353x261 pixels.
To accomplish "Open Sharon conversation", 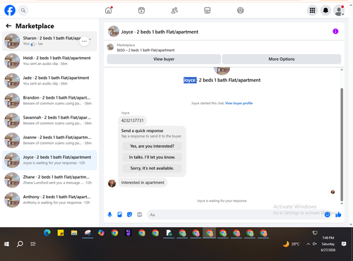I will click(x=49, y=41).
